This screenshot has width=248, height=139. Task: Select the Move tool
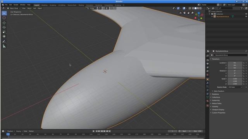pyautogui.click(x=4, y=23)
